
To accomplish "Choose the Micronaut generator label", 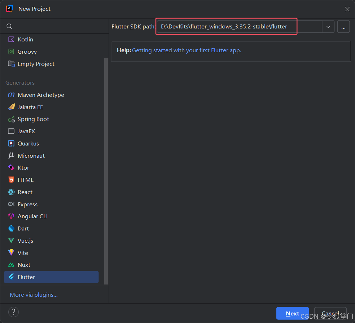I will click(31, 156).
